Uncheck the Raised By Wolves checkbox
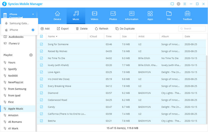The image size is (208, 132). (x=42, y=51)
